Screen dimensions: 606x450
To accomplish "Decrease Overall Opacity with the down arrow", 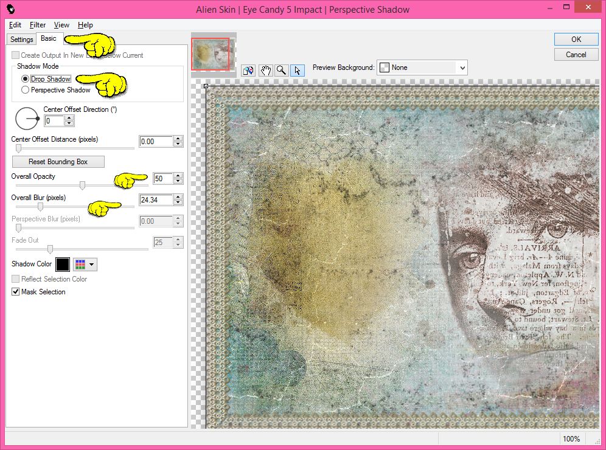I will (178, 181).
